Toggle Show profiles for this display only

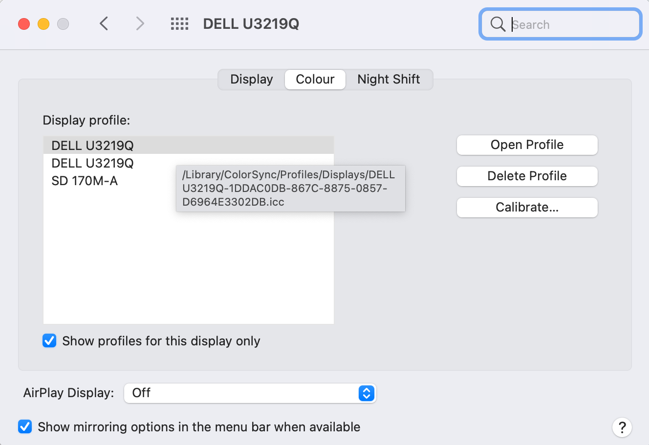49,340
